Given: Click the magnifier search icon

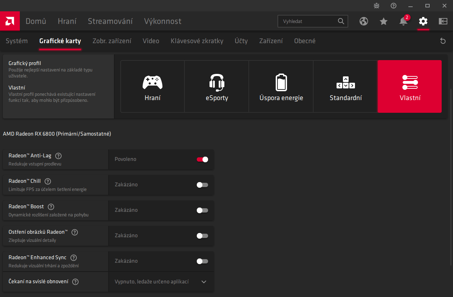Looking at the screenshot, I should [x=341, y=21].
